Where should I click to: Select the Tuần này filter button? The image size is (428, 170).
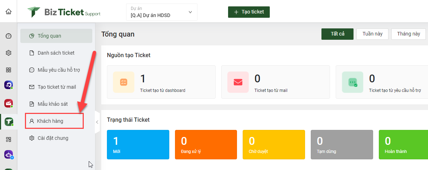click(372, 34)
